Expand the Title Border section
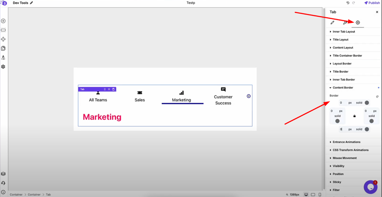The height and width of the screenshot is (197, 382). click(354, 71)
